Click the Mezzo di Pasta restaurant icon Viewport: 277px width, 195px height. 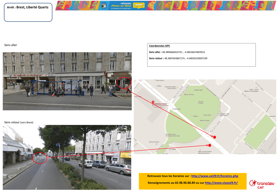(x=187, y=92)
